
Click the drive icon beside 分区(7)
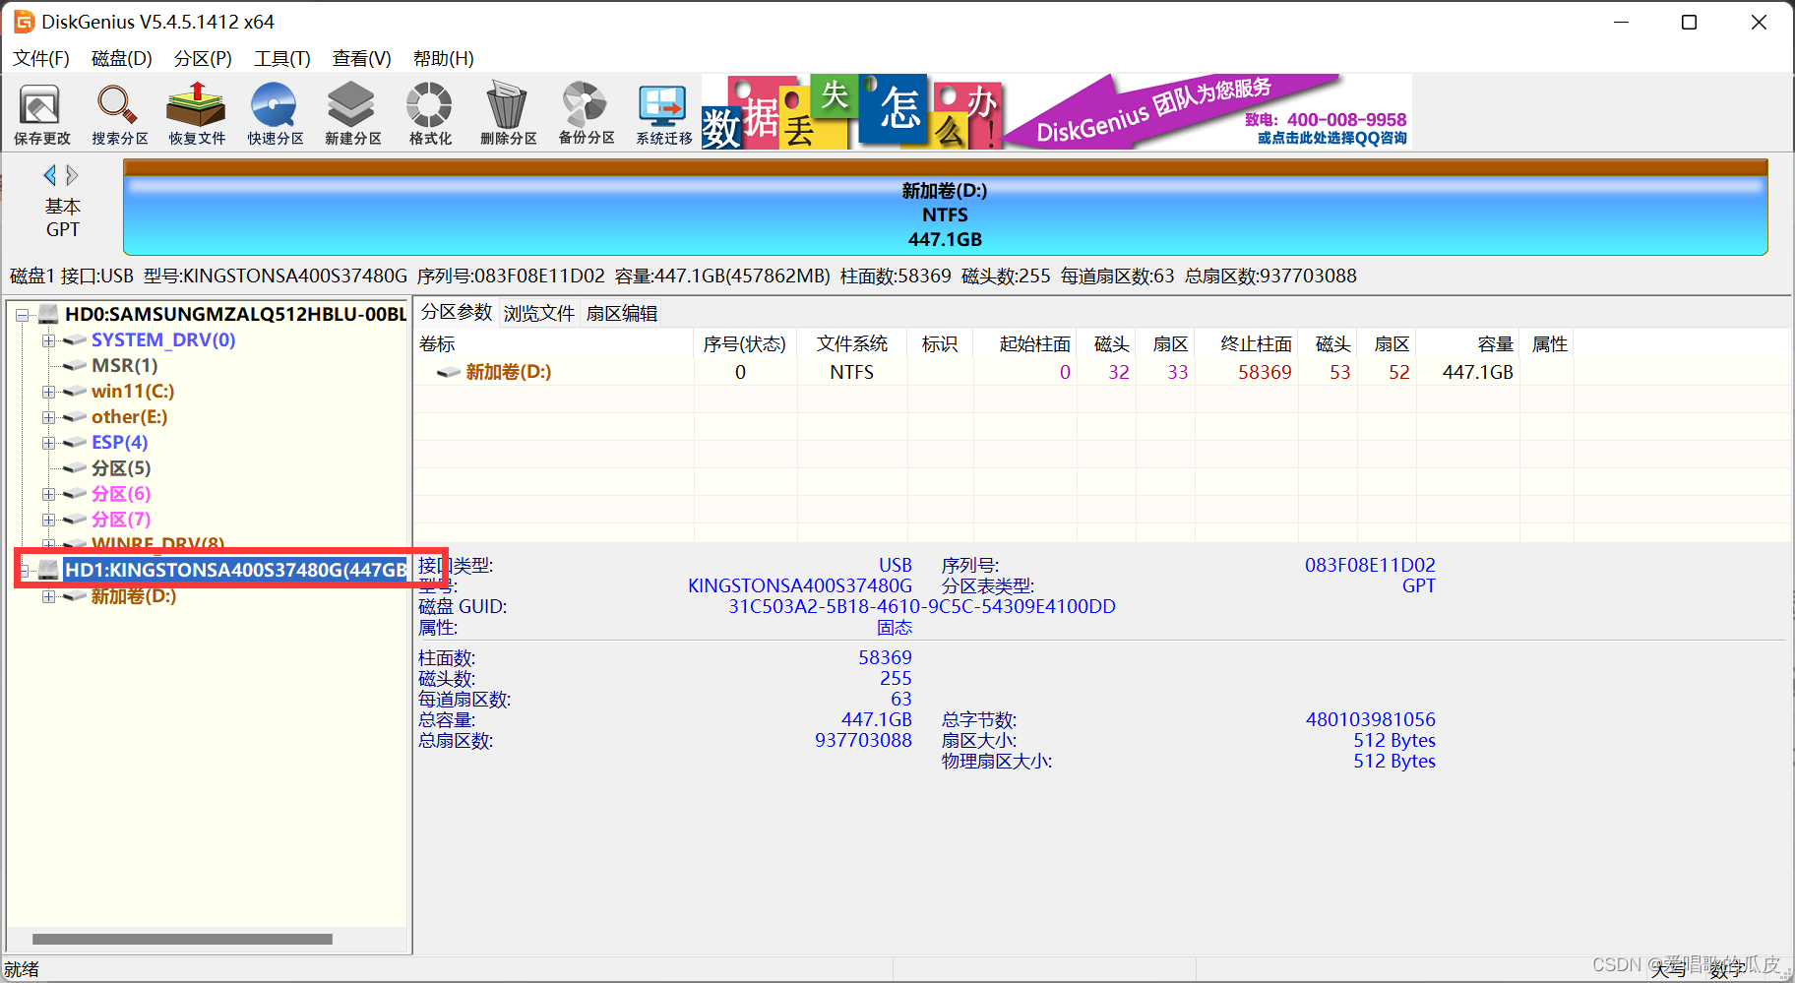pyautogui.click(x=74, y=520)
